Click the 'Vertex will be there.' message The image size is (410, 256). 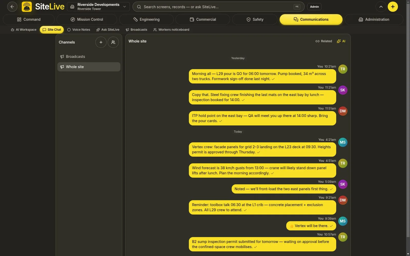(x=311, y=226)
